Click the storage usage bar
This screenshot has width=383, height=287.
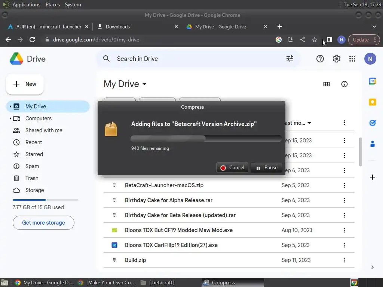(x=45, y=200)
